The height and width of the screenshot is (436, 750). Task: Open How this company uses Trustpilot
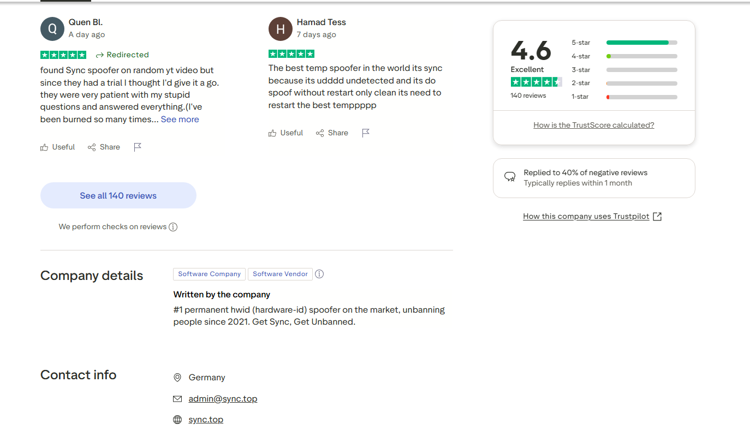pos(586,217)
